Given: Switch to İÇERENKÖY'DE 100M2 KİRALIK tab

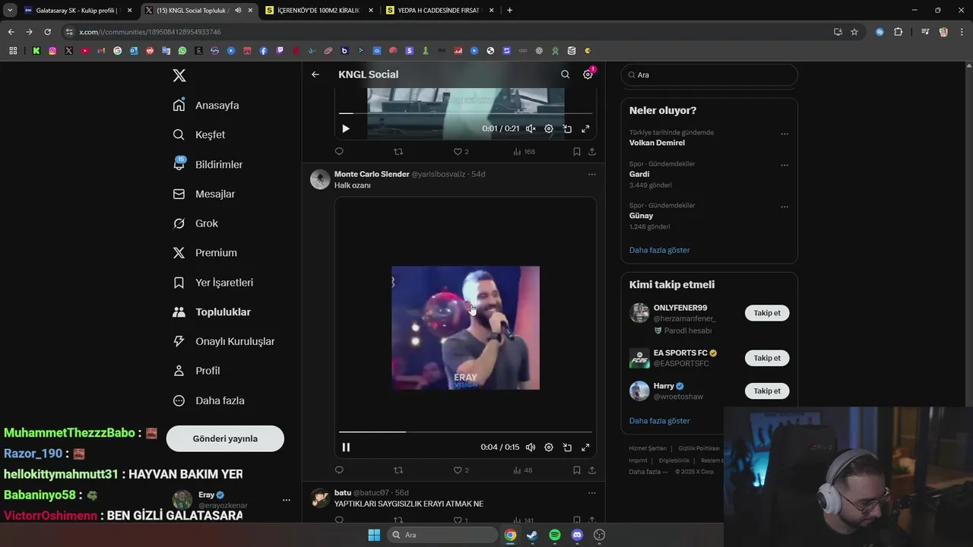Looking at the screenshot, I should [319, 11].
